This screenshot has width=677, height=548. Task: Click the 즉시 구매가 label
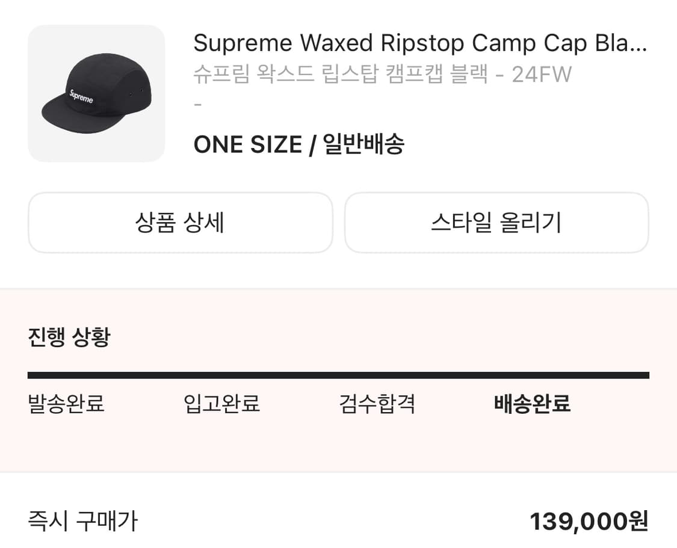82,521
